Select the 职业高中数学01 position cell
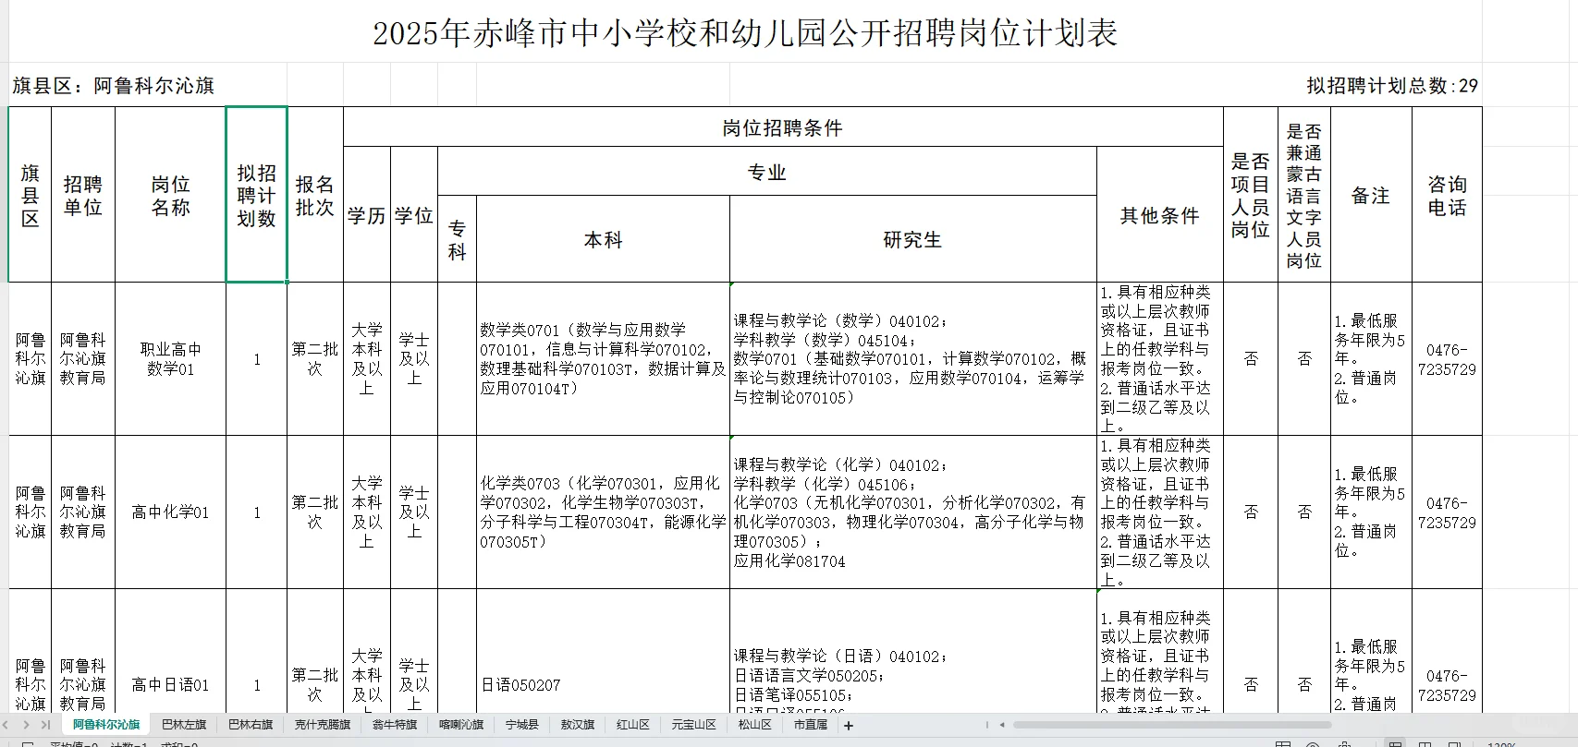This screenshot has height=747, width=1578. pos(171,359)
